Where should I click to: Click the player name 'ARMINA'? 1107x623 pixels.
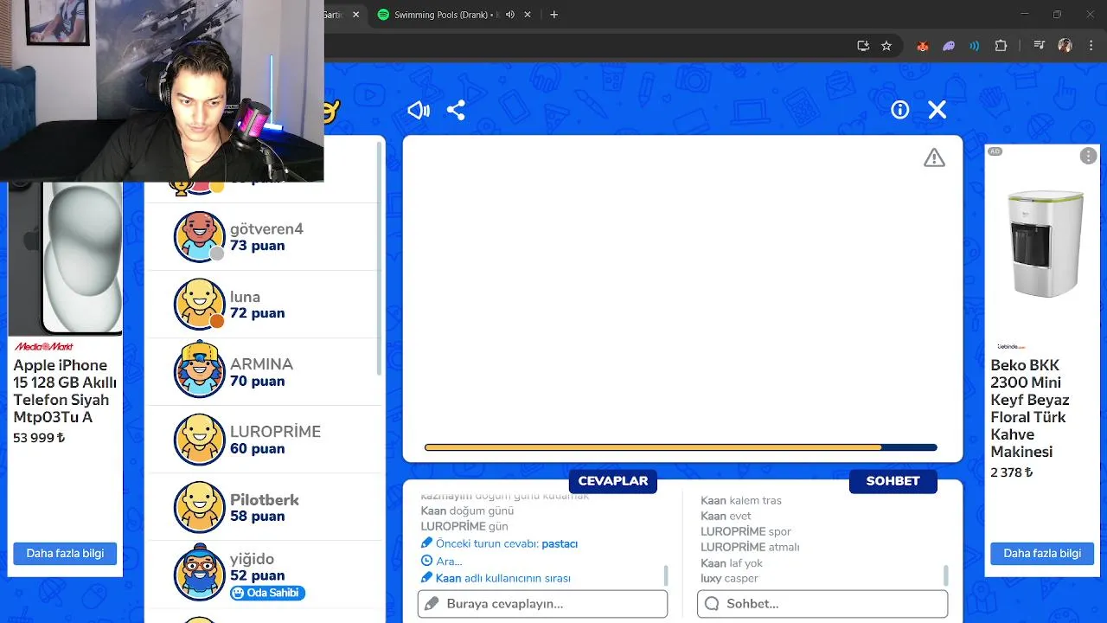[261, 364]
